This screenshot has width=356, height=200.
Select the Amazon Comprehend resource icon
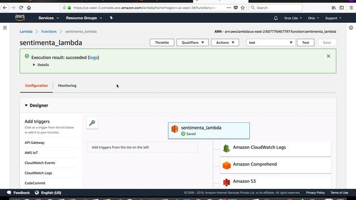tap(226, 166)
